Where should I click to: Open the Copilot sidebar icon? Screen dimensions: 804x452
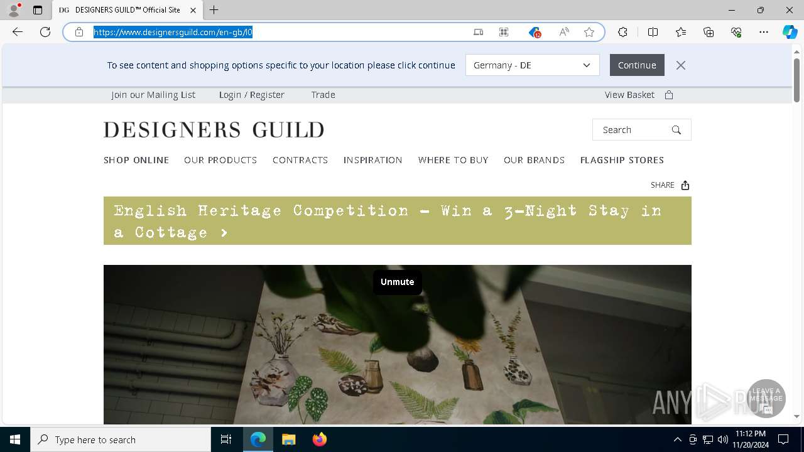pyautogui.click(x=790, y=32)
